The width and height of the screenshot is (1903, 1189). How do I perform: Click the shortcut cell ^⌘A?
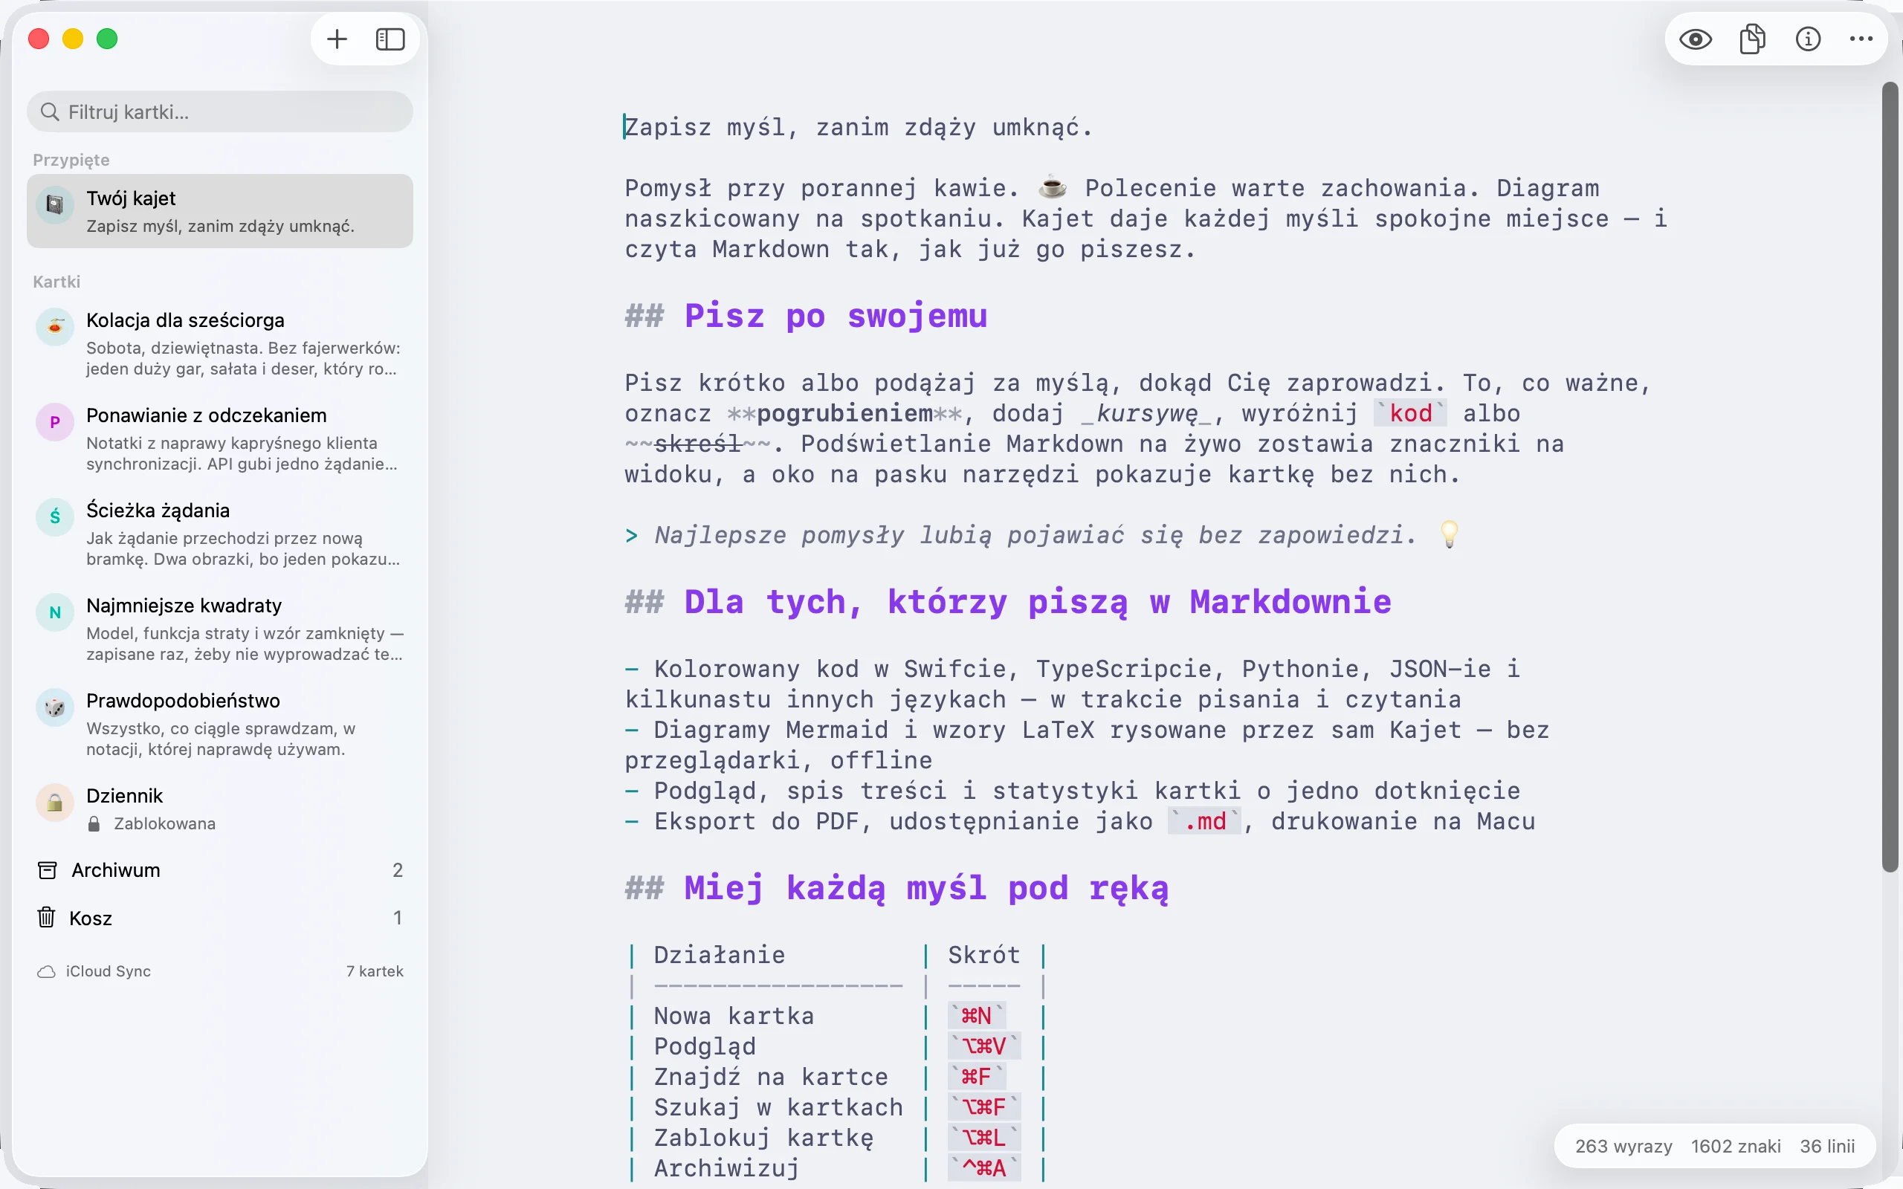pyautogui.click(x=983, y=1168)
